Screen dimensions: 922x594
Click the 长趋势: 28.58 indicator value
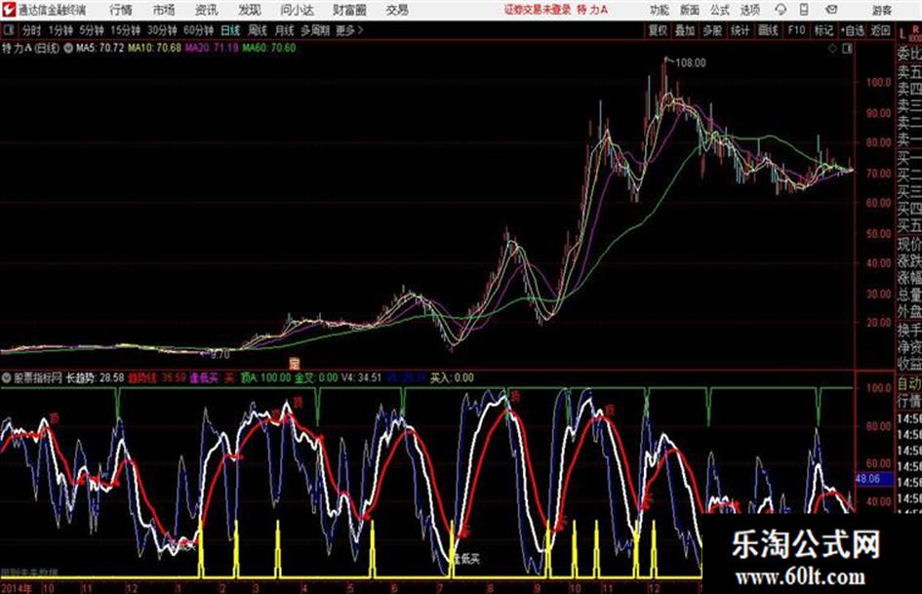click(x=94, y=378)
